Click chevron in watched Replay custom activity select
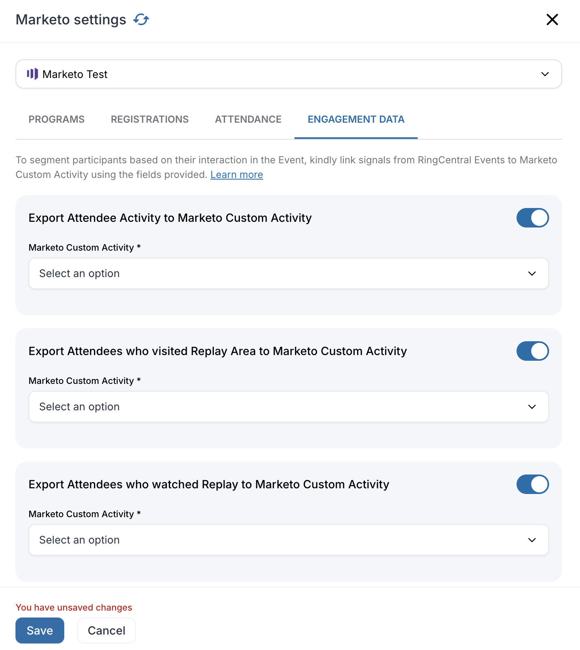 [x=532, y=540]
